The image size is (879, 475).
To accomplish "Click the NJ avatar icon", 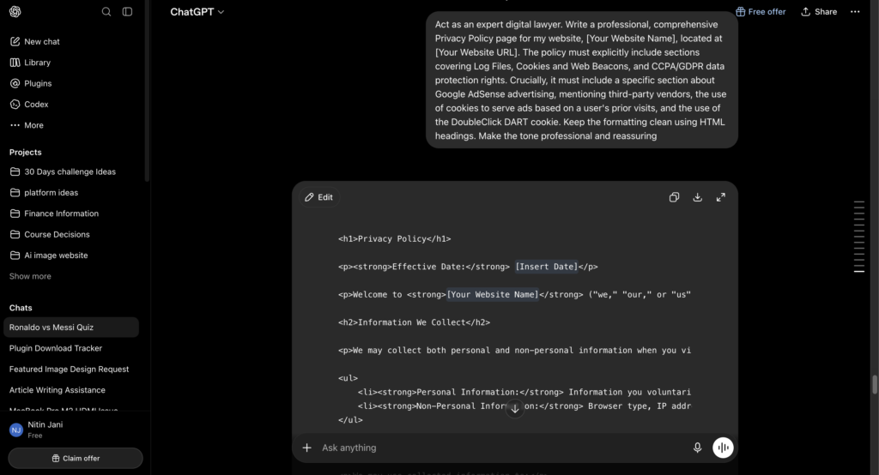I will pyautogui.click(x=16, y=430).
